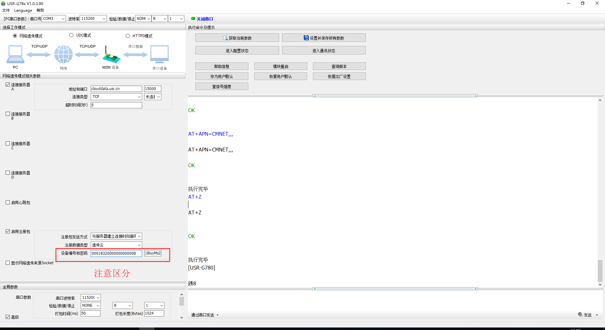Enable the 启用心跳包 checkbox
This screenshot has width=605, height=330.
click(x=7, y=202)
